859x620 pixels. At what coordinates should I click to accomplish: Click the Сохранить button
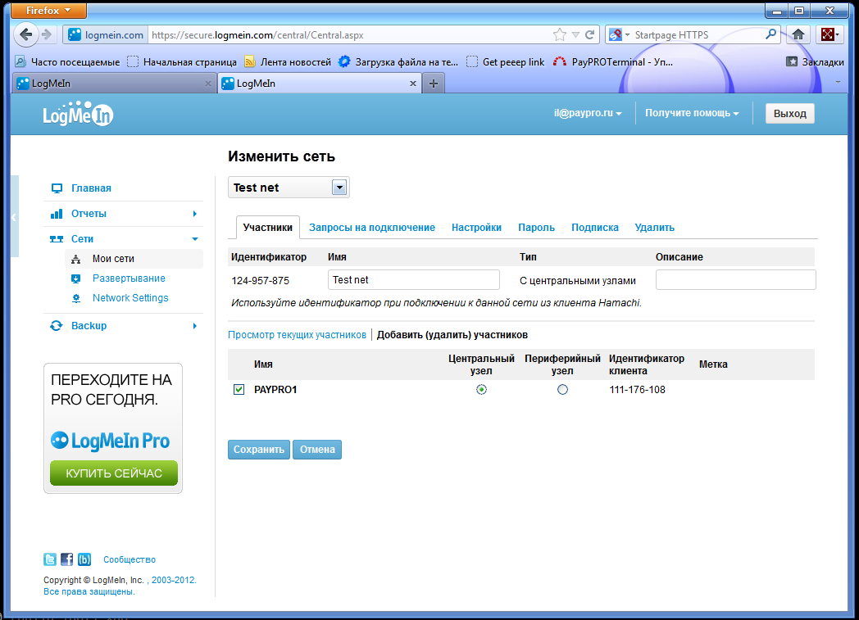[x=258, y=450]
